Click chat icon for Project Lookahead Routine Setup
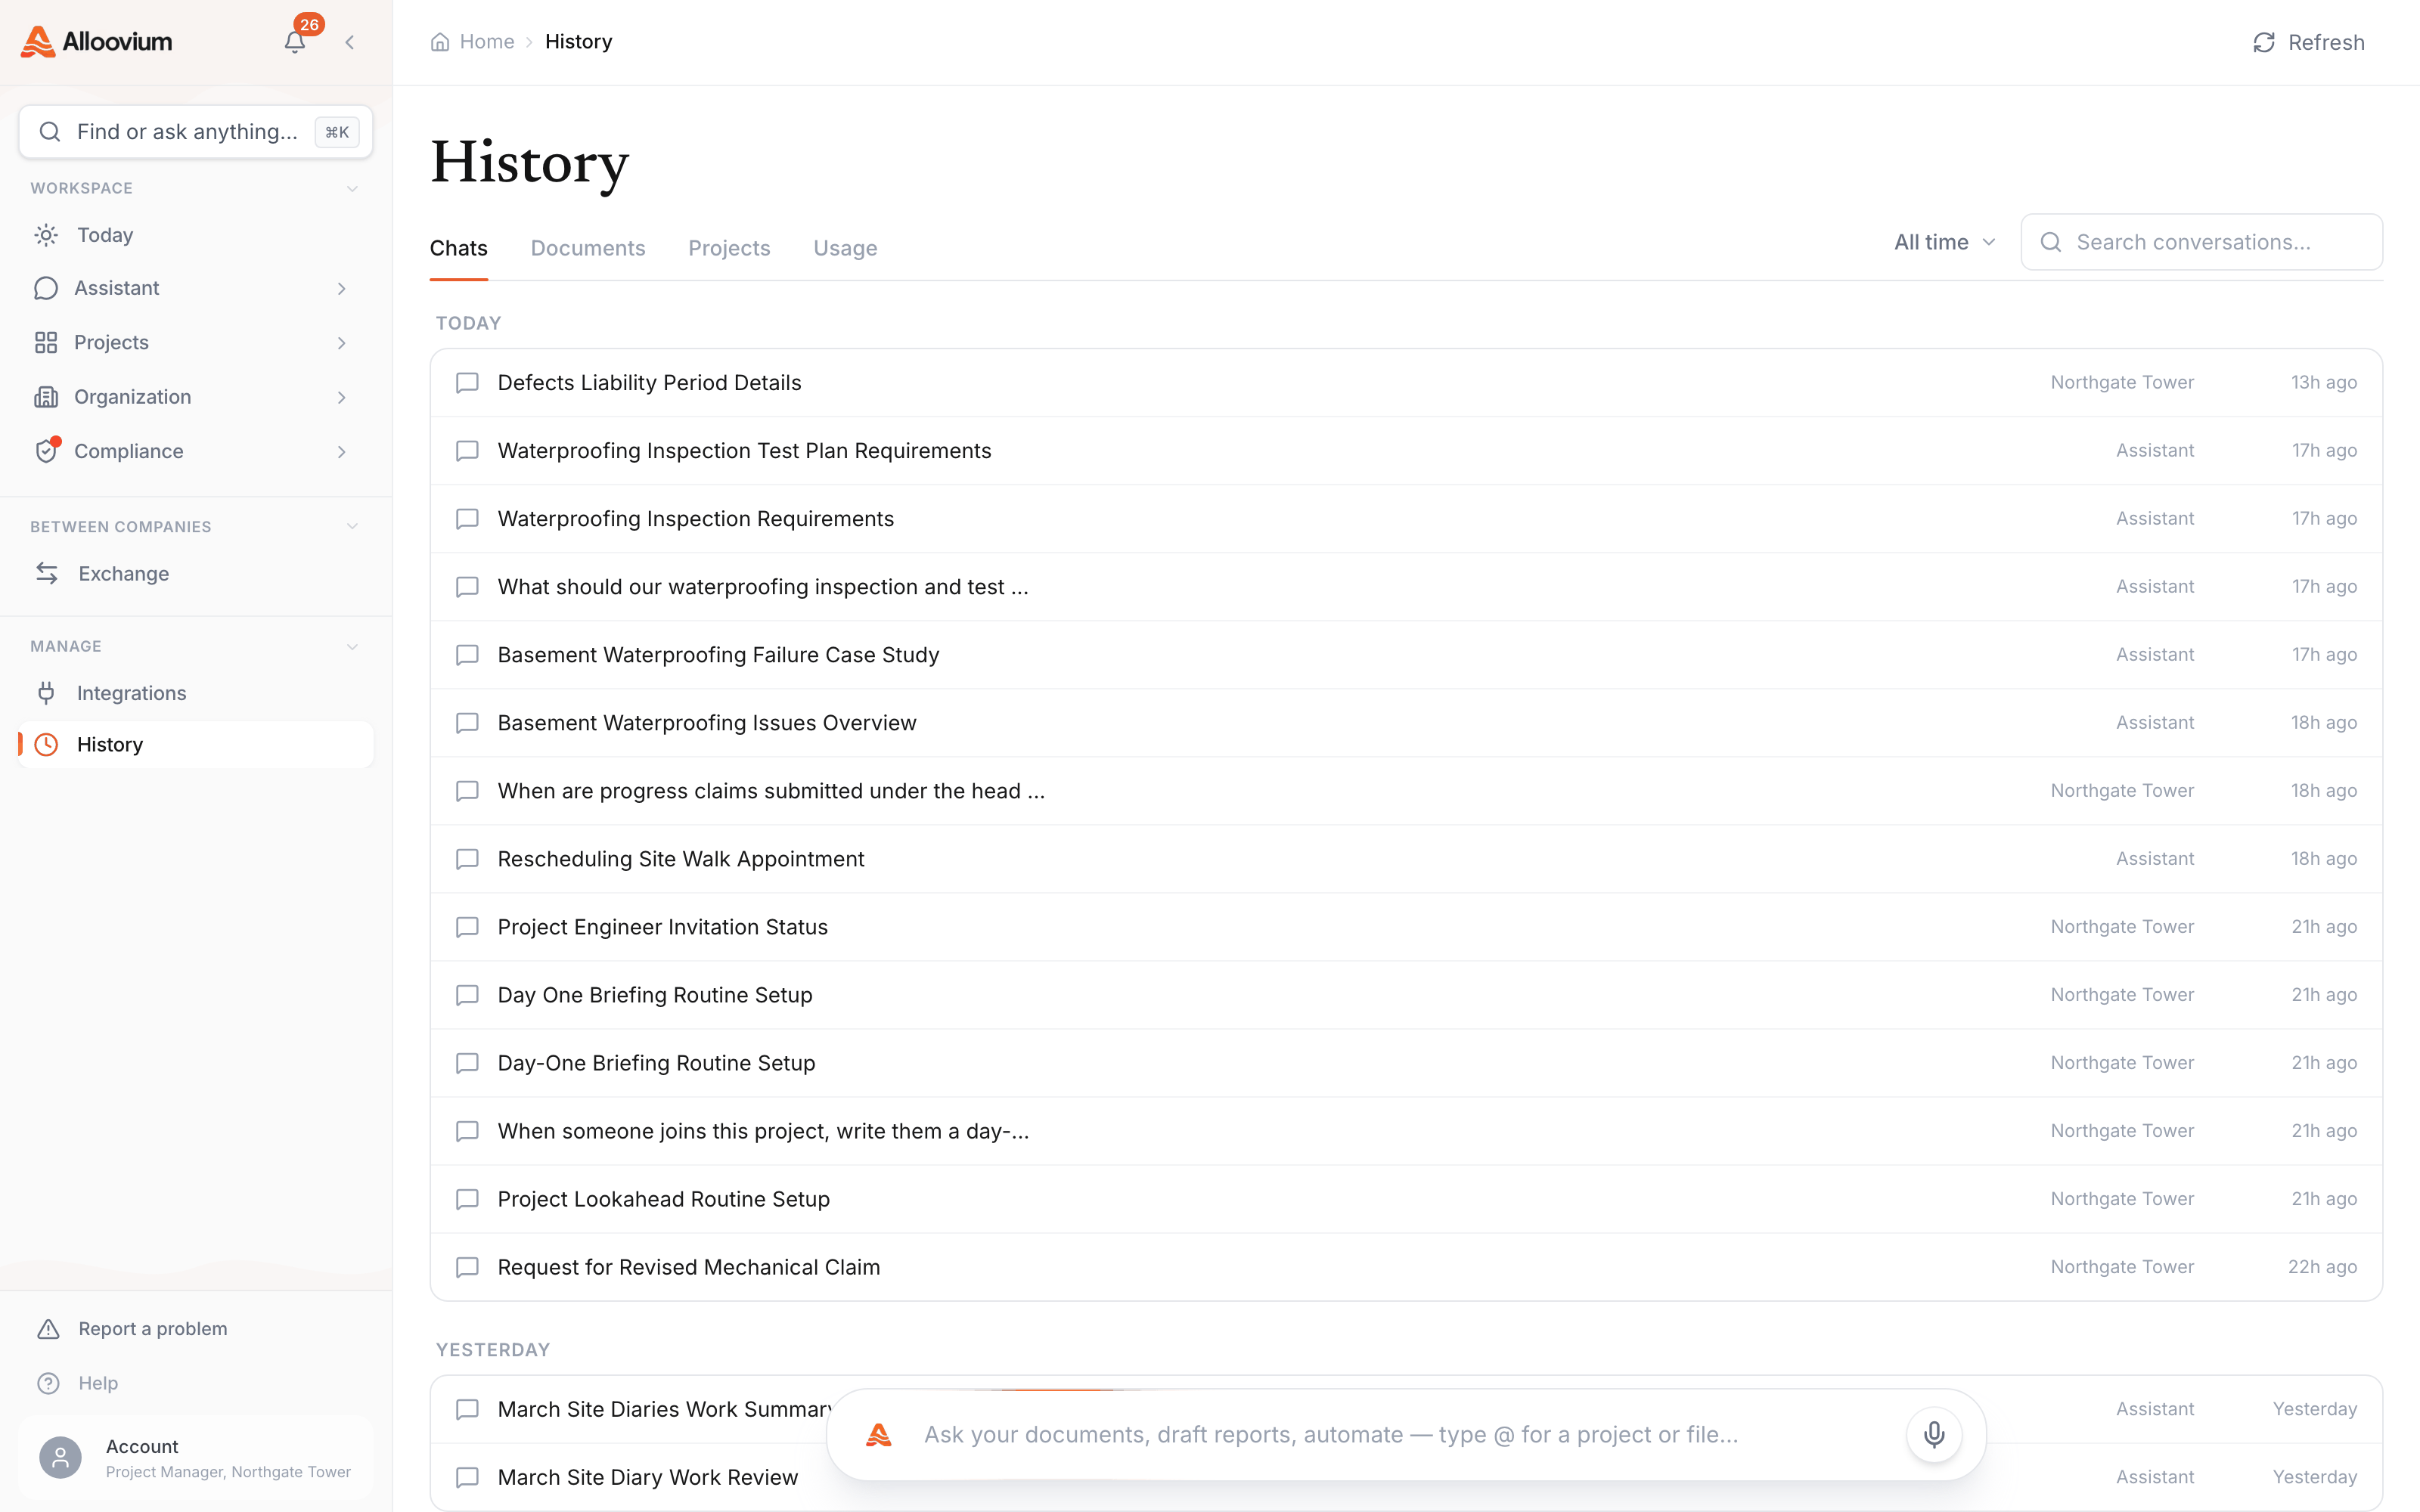Image resolution: width=2420 pixels, height=1512 pixels. (467, 1199)
